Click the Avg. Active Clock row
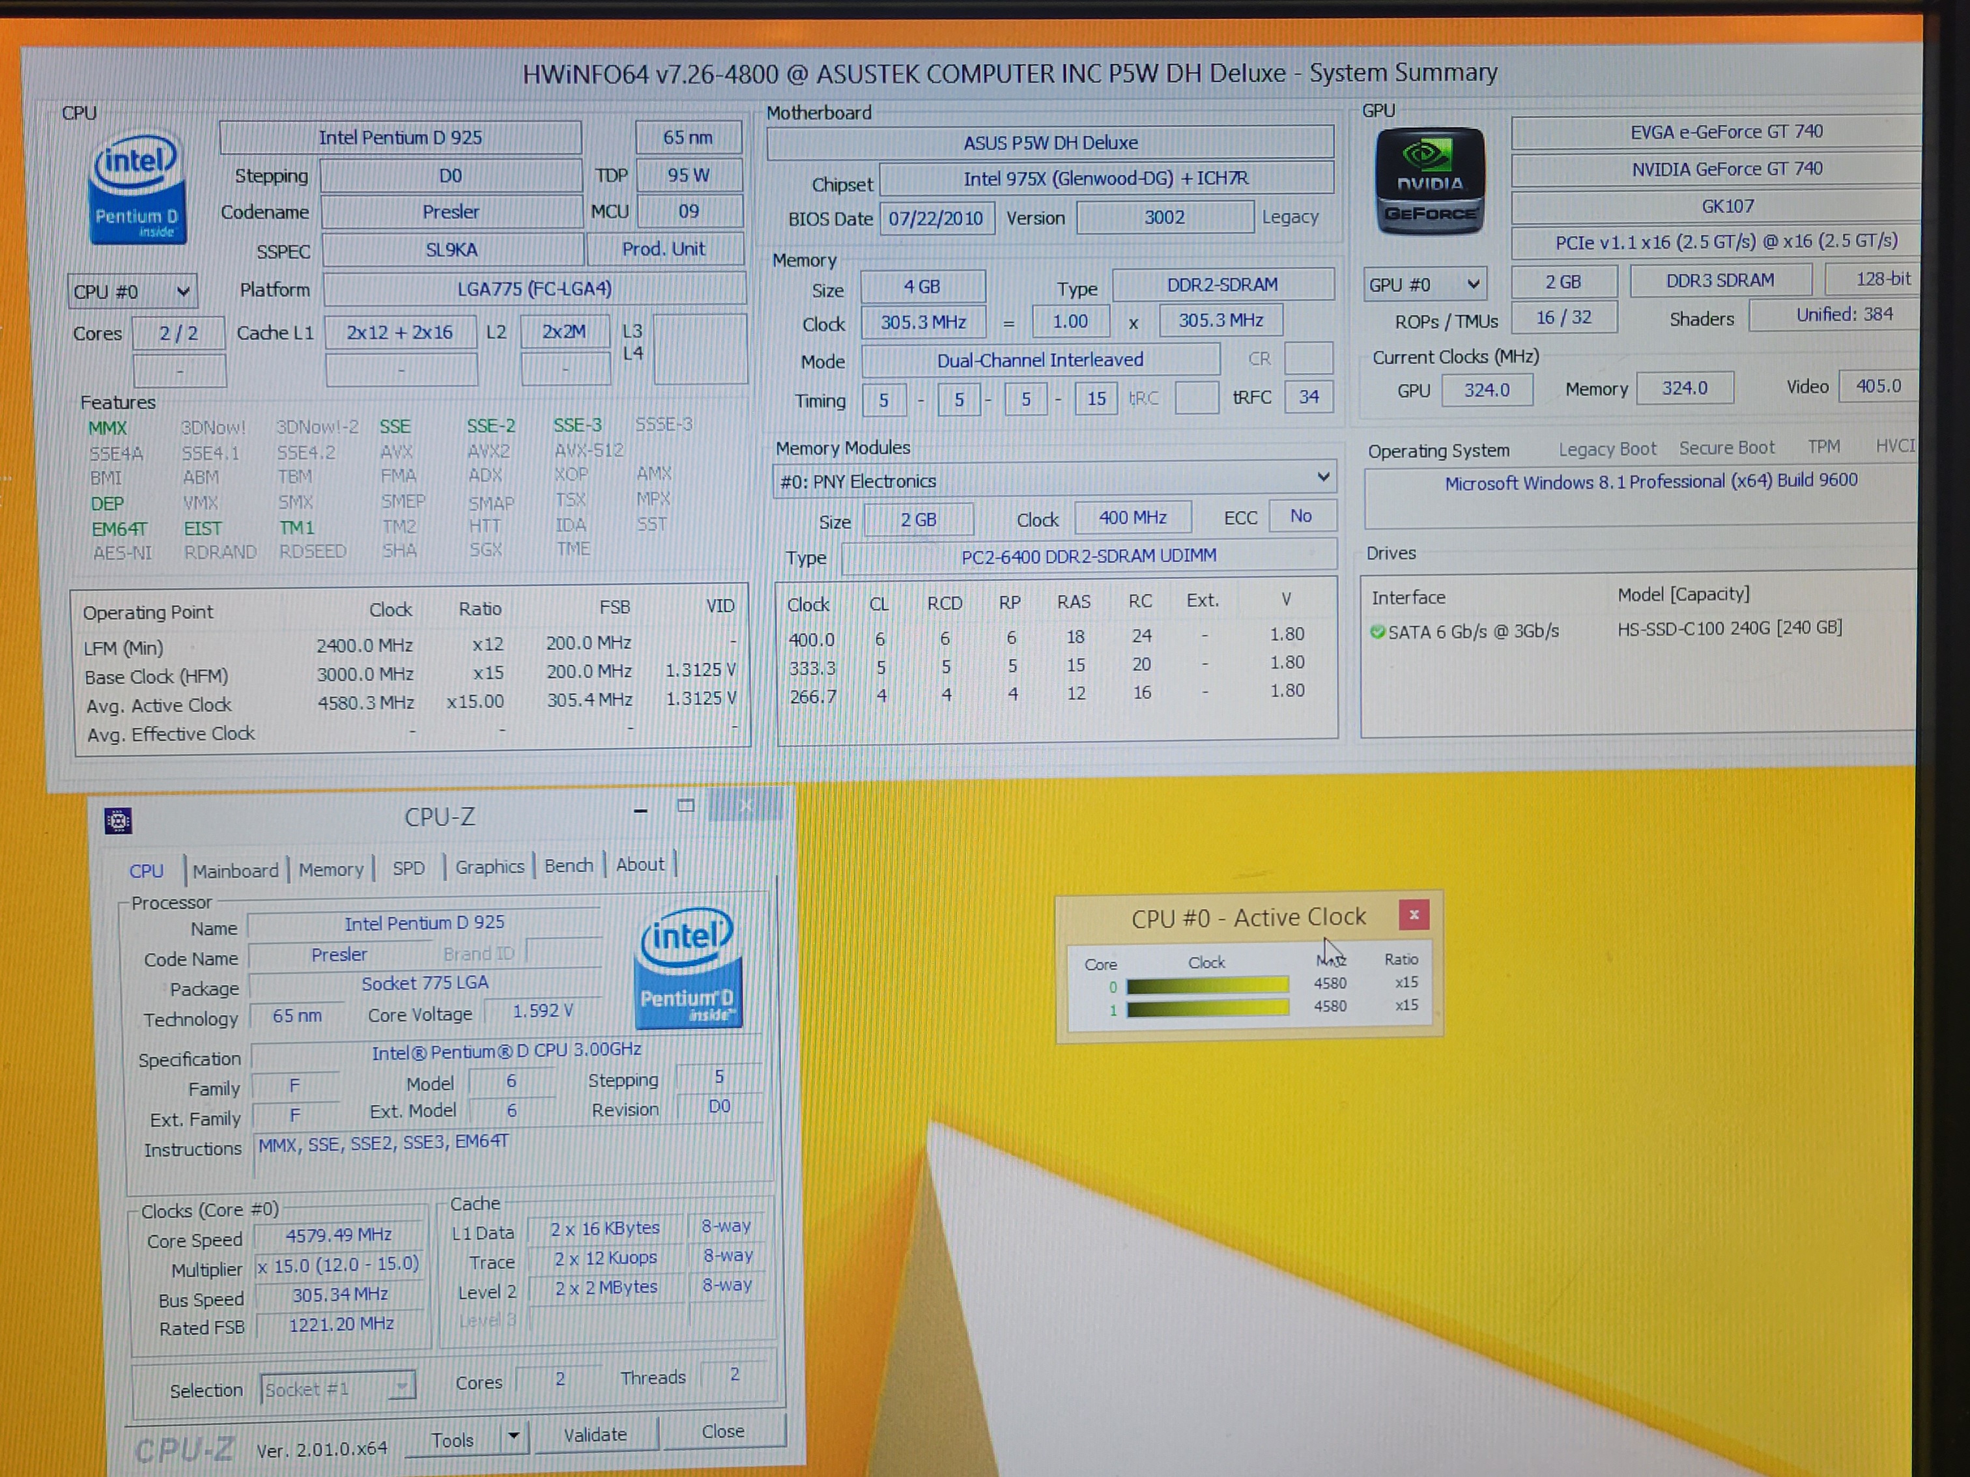 point(412,703)
